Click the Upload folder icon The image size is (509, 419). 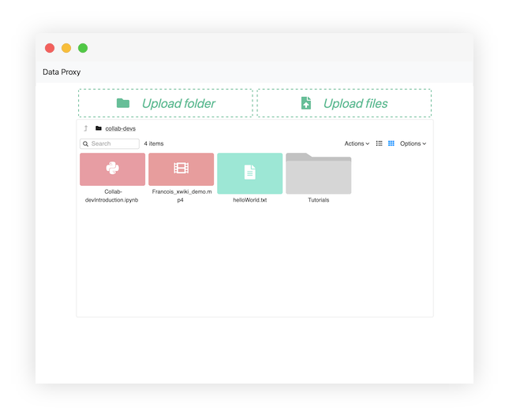tap(123, 103)
